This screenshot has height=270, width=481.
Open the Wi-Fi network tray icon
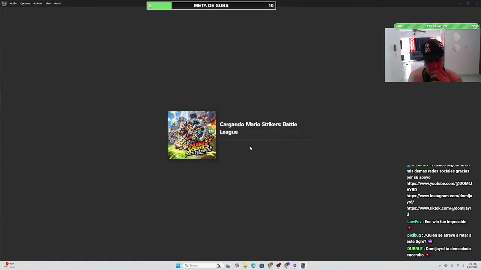(458, 265)
